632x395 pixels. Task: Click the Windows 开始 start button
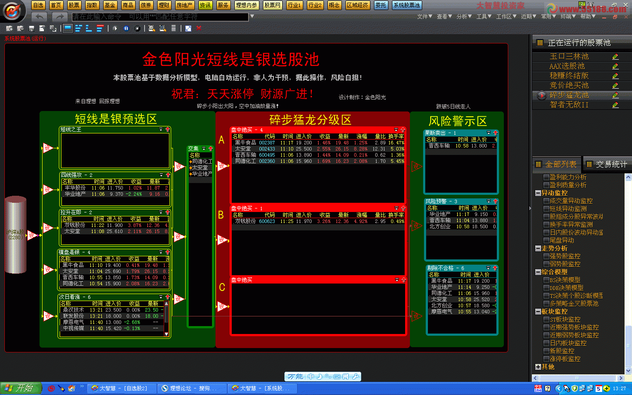[x=21, y=388]
